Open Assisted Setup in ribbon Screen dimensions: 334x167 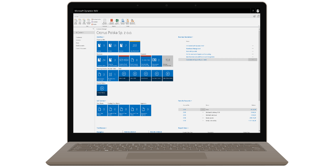(x=127, y=22)
